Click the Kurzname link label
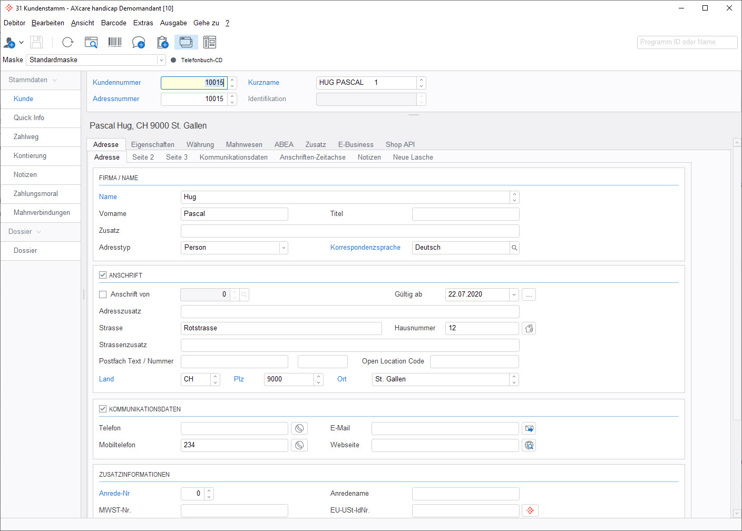Viewport: 742px width, 531px height. click(x=263, y=83)
